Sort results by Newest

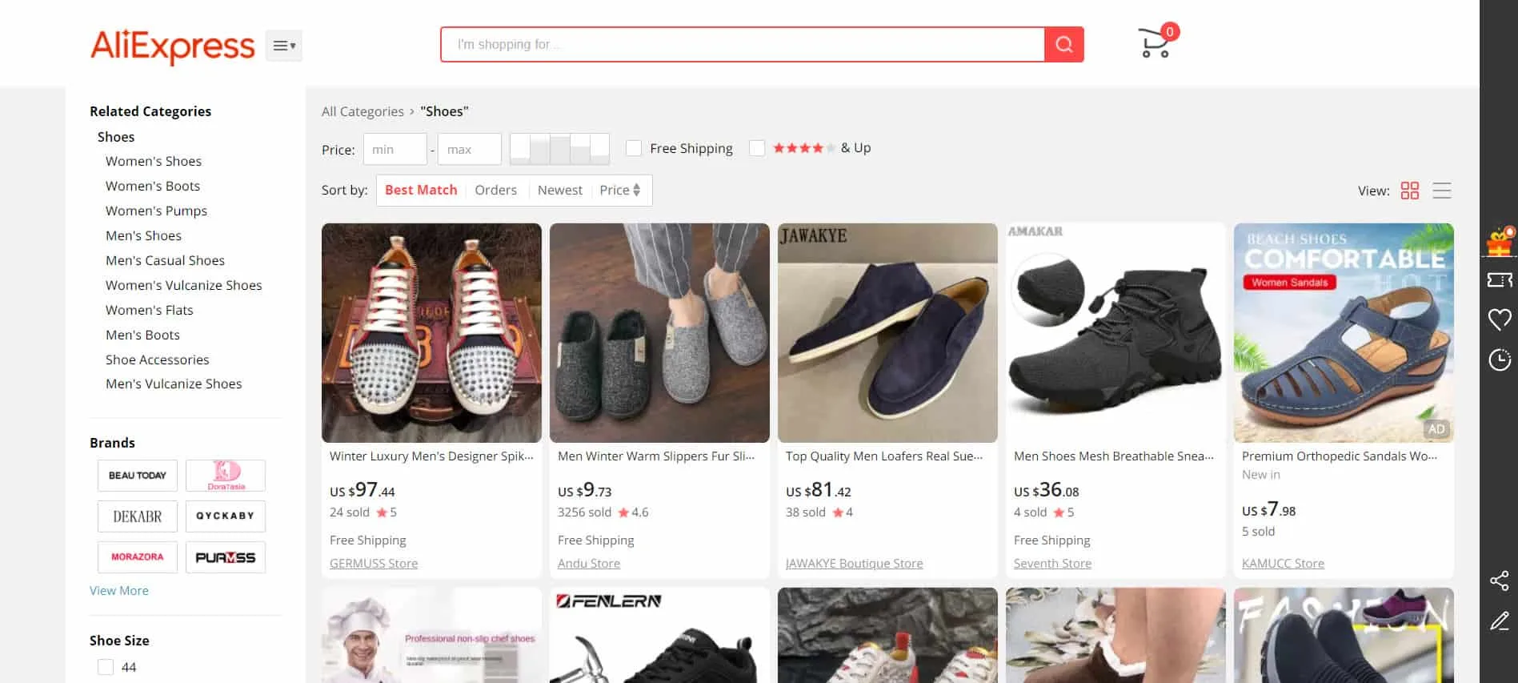point(559,191)
